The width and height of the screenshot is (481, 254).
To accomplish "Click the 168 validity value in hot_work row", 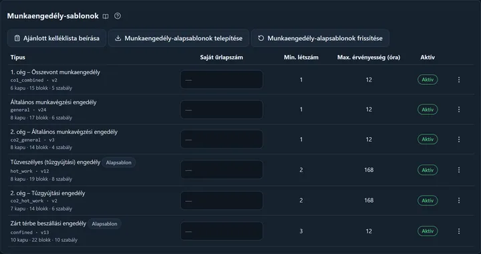I will [x=369, y=170].
